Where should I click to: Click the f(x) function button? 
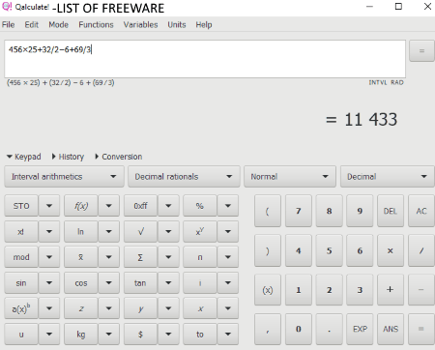tap(81, 206)
